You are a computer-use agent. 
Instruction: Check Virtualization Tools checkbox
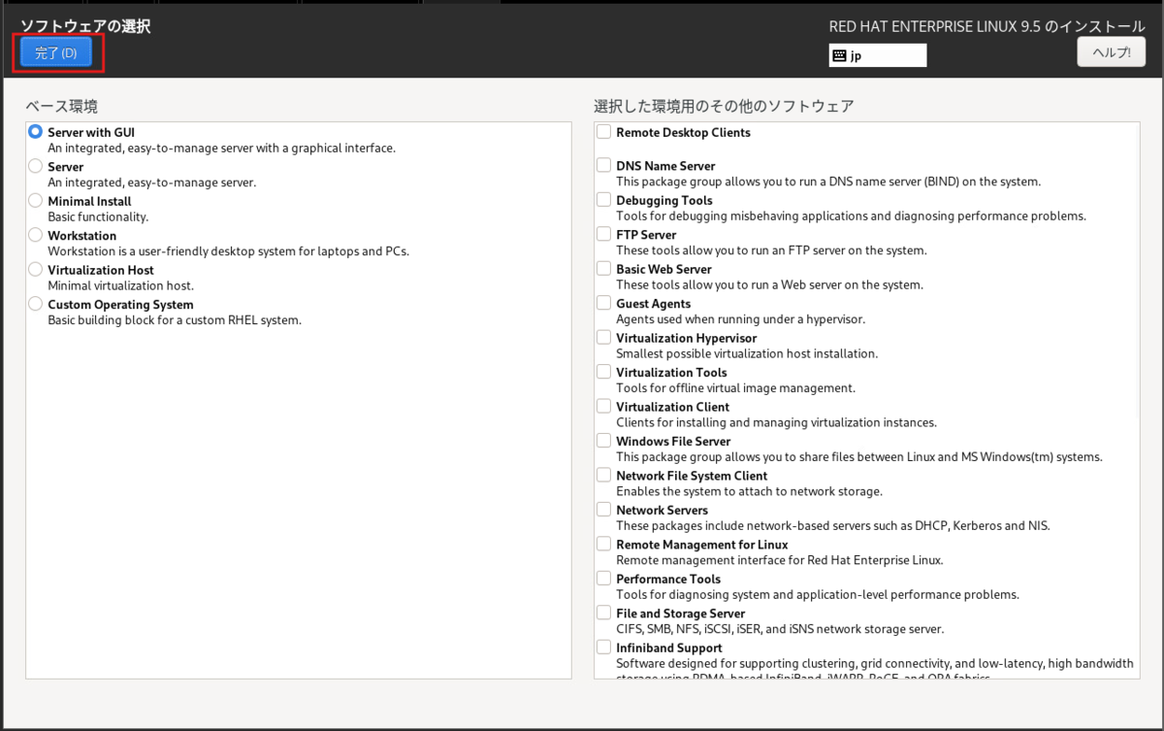[x=603, y=372]
